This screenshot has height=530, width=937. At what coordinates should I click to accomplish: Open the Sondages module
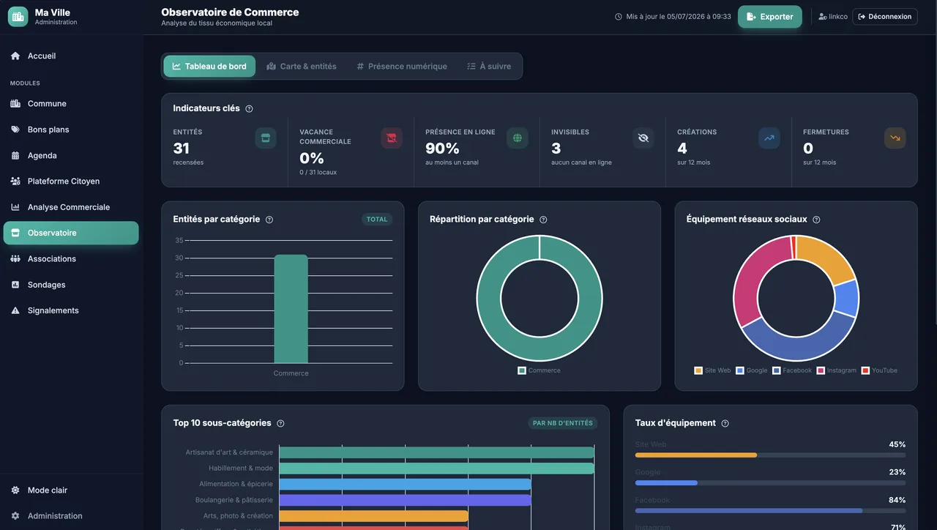point(71,285)
